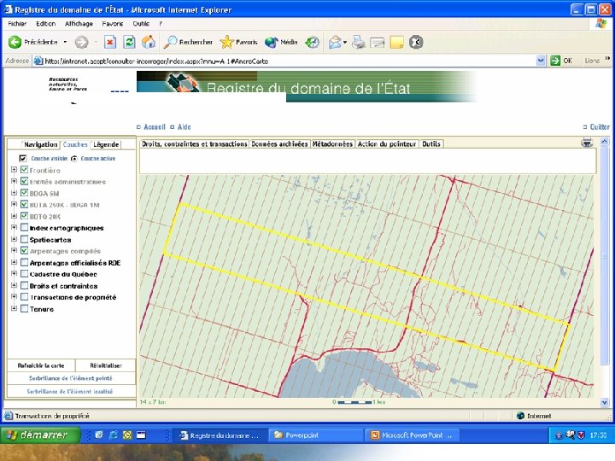Open browsing History icon
The width and height of the screenshot is (615, 461).
point(313,42)
